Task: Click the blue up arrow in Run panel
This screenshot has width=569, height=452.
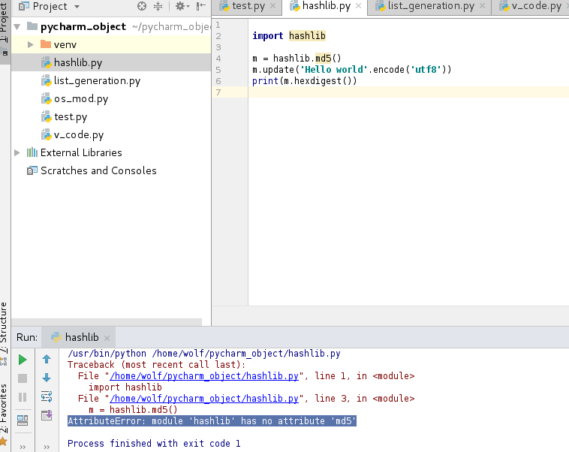Action: click(47, 360)
